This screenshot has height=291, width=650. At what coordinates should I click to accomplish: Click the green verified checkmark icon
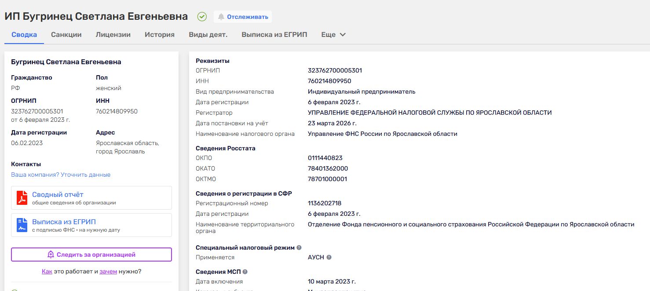click(x=202, y=17)
